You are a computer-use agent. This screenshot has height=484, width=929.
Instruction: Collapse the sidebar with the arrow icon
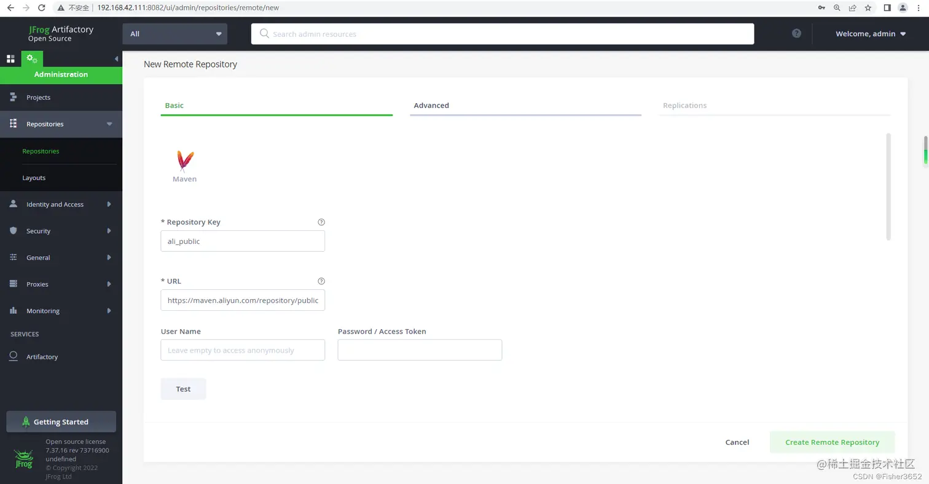pos(117,59)
